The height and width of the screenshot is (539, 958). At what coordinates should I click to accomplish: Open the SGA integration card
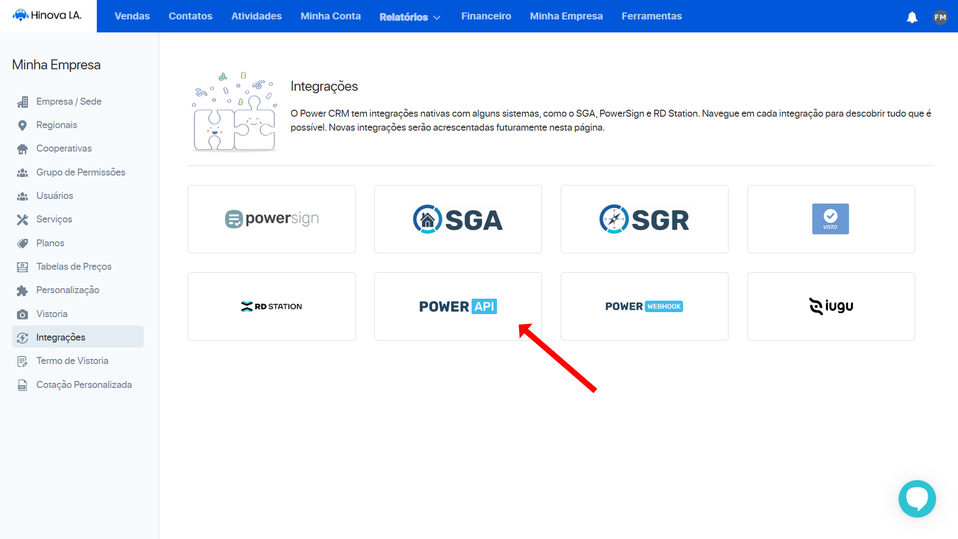click(x=458, y=219)
